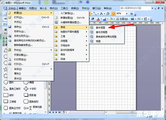
Task: Pick the 椭圆 ellipse shape from the stencil
Action: tap(29, 82)
